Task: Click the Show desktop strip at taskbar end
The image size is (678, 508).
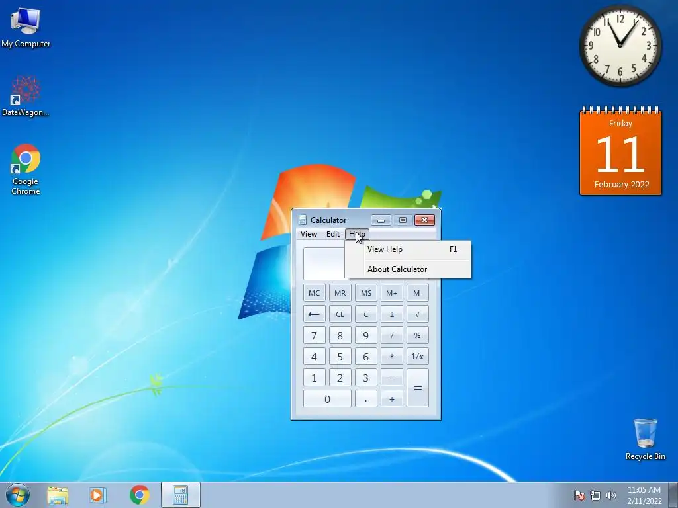Action: (673, 495)
